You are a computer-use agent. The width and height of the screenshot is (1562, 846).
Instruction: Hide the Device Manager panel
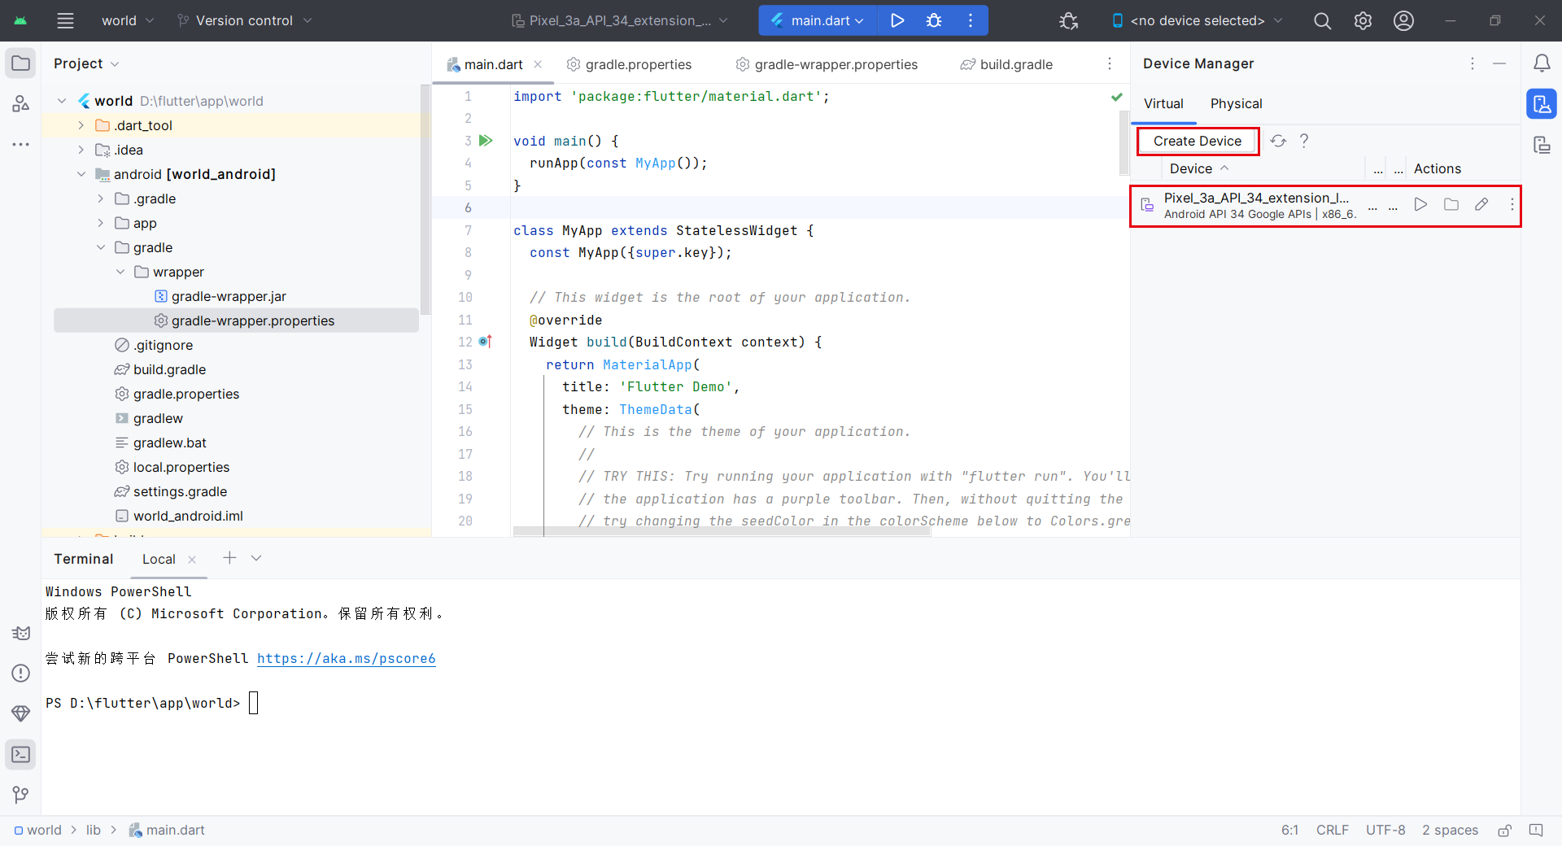pos(1499,63)
